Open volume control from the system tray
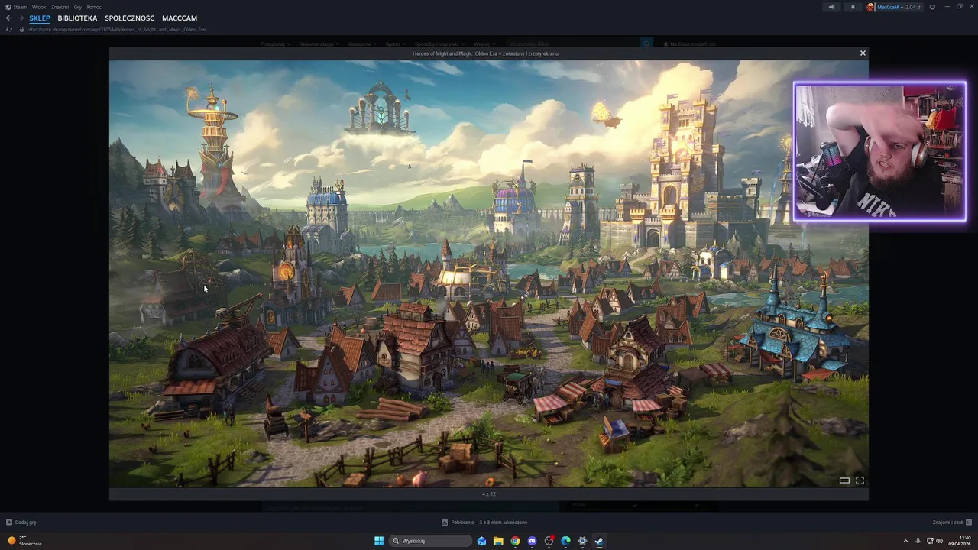Screen dimensions: 978x550 (x=939, y=541)
